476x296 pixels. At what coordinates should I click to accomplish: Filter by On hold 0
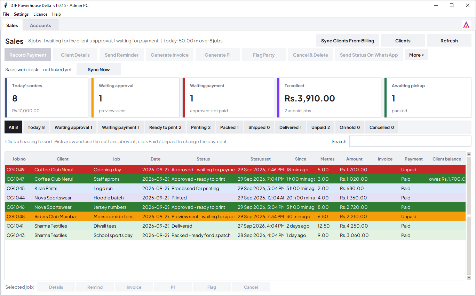(350, 128)
